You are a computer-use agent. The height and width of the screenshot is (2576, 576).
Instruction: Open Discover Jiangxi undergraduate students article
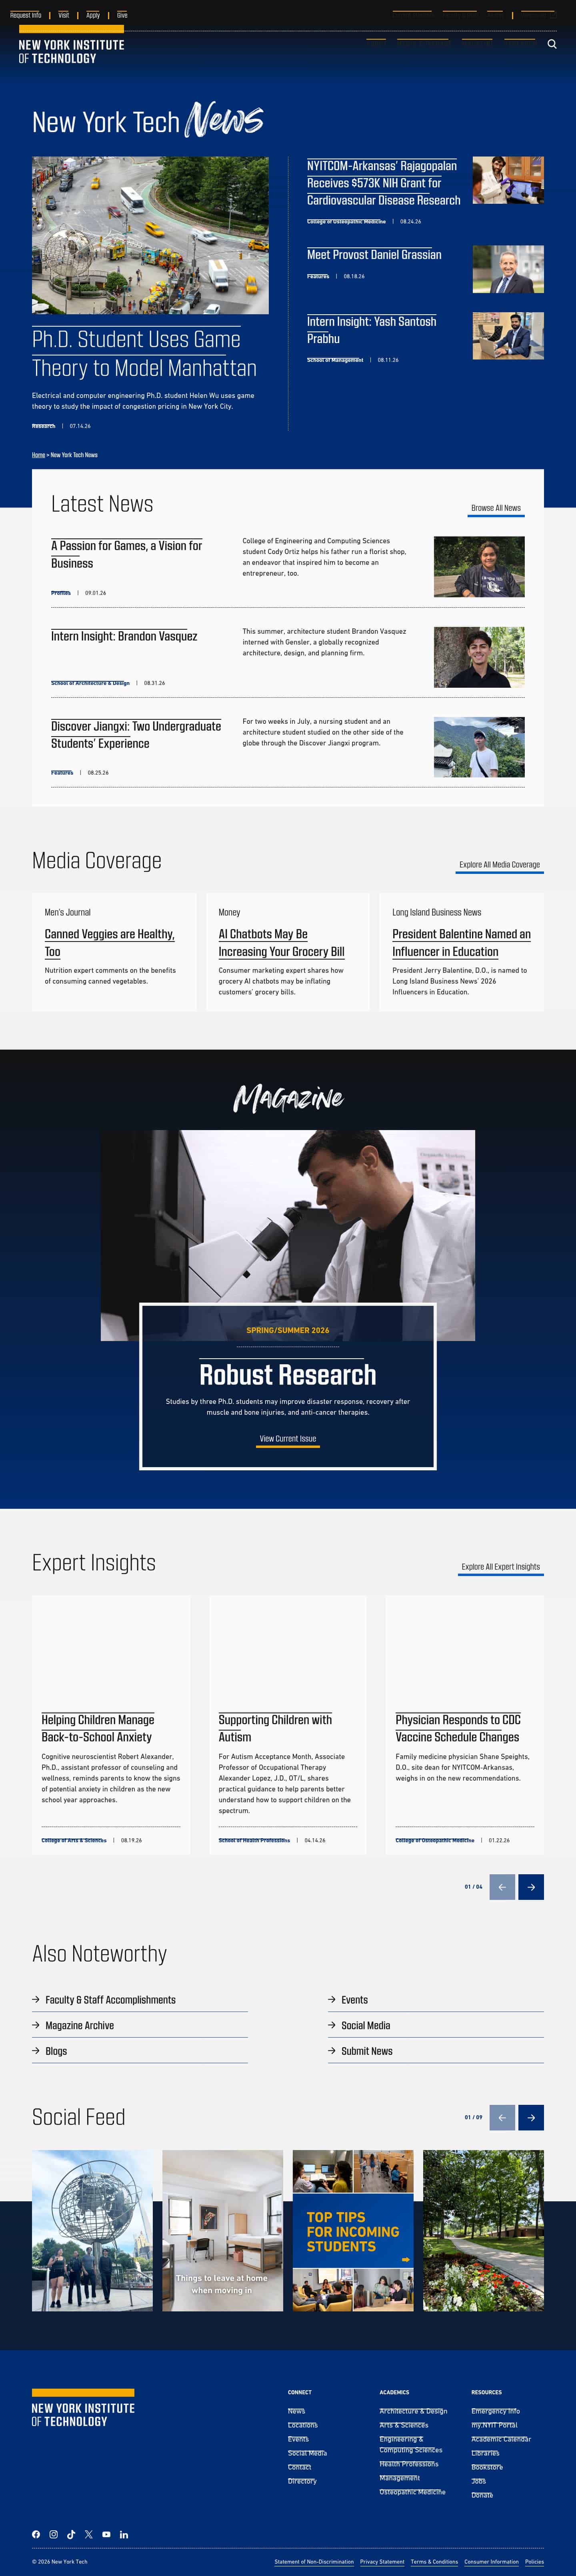[136, 734]
